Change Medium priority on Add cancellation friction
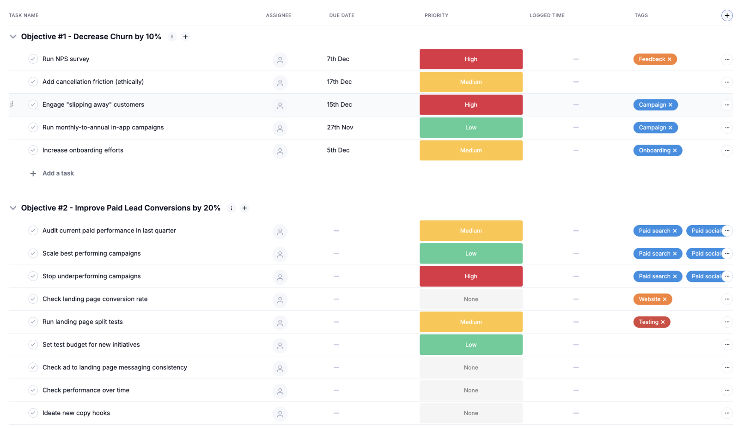The width and height of the screenshot is (744, 428). point(471,82)
